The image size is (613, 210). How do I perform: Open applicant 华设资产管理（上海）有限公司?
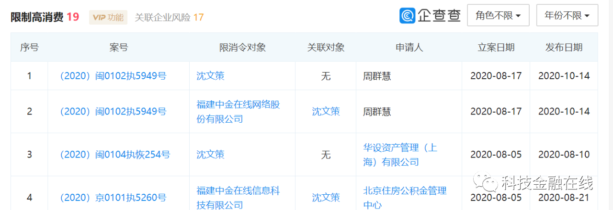[x=400, y=155]
